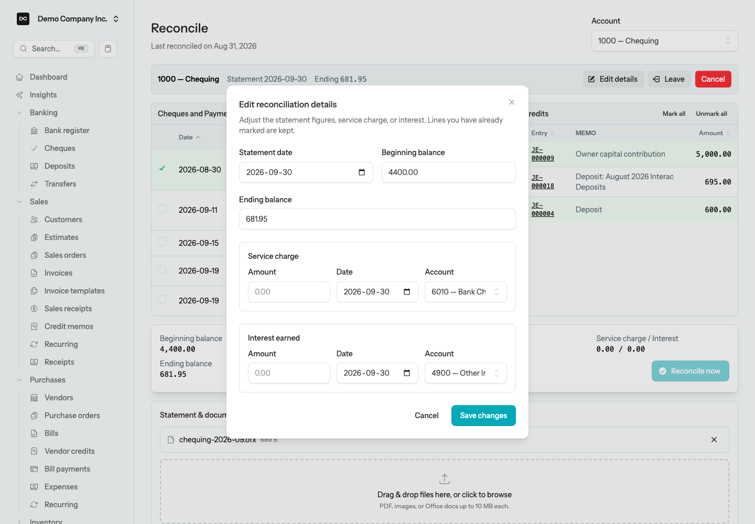Check the 2026-09-11 cheque row checkbox

pyautogui.click(x=162, y=209)
